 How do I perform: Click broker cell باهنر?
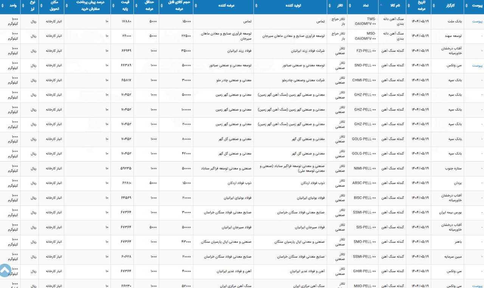[x=458, y=241]
